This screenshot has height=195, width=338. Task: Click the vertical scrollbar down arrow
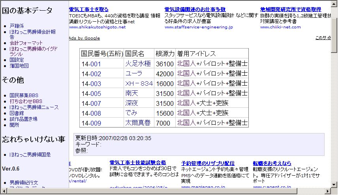click(334, 185)
